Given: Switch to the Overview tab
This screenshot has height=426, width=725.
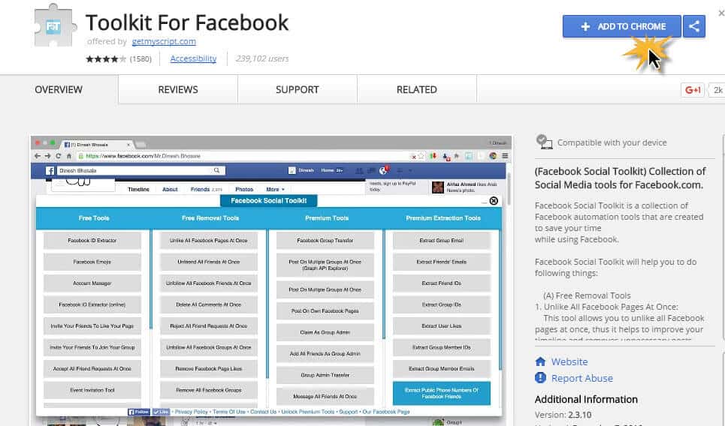Looking at the screenshot, I should click(x=59, y=89).
